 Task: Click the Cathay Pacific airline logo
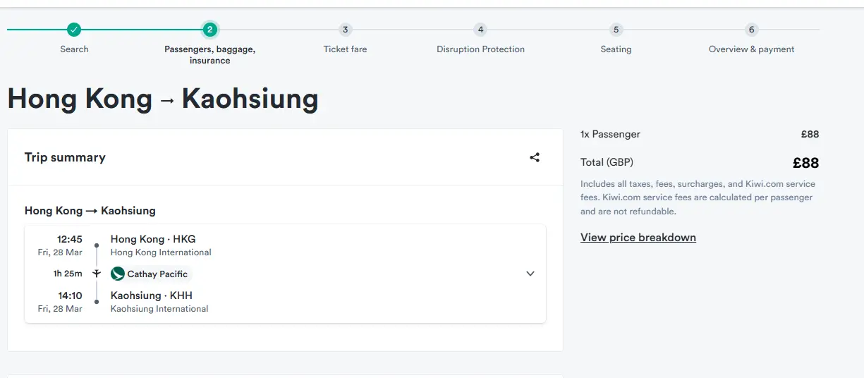pyautogui.click(x=118, y=274)
